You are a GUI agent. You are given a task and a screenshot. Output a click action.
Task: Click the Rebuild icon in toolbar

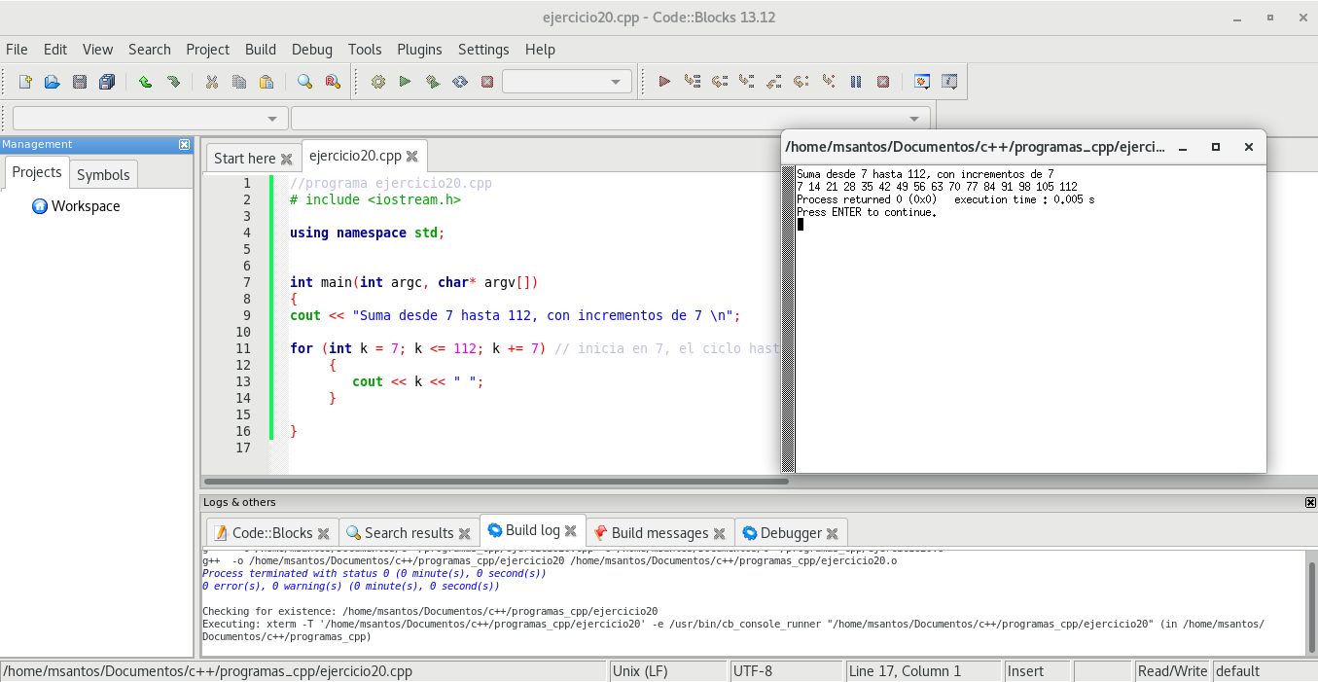click(x=460, y=82)
